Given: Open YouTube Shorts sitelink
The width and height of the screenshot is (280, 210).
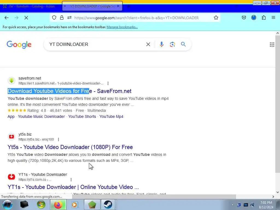Looking at the screenshot, I should click(82, 116).
